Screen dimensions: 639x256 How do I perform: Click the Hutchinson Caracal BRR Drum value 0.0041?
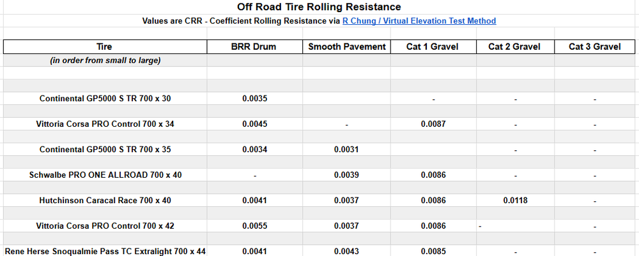[255, 201]
